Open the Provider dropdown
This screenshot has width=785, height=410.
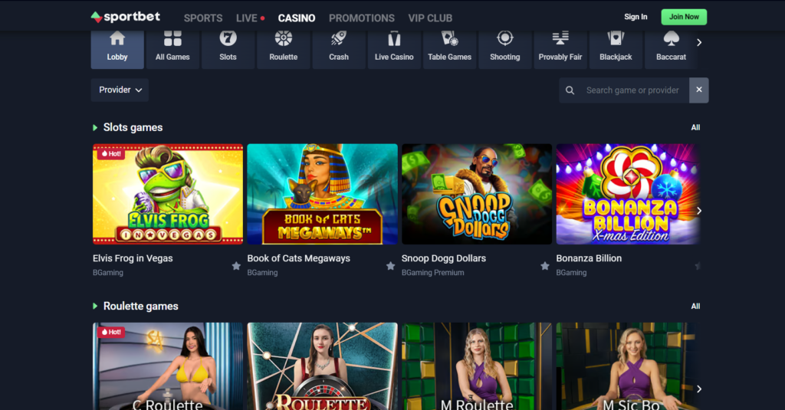pyautogui.click(x=120, y=90)
